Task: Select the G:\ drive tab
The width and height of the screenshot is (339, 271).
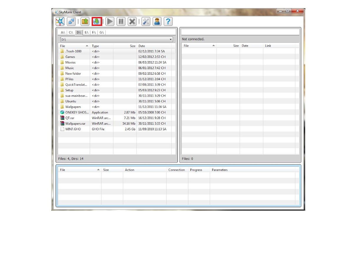Action: [102, 32]
